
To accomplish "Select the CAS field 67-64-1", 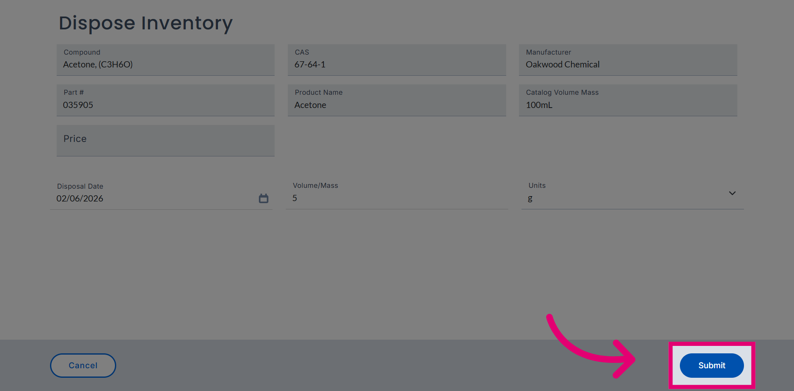I will (x=397, y=60).
